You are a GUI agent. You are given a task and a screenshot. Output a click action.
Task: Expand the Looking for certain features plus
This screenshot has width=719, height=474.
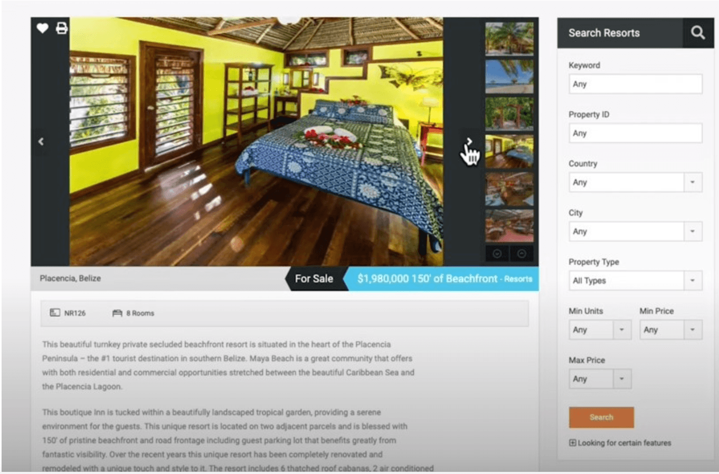(572, 443)
